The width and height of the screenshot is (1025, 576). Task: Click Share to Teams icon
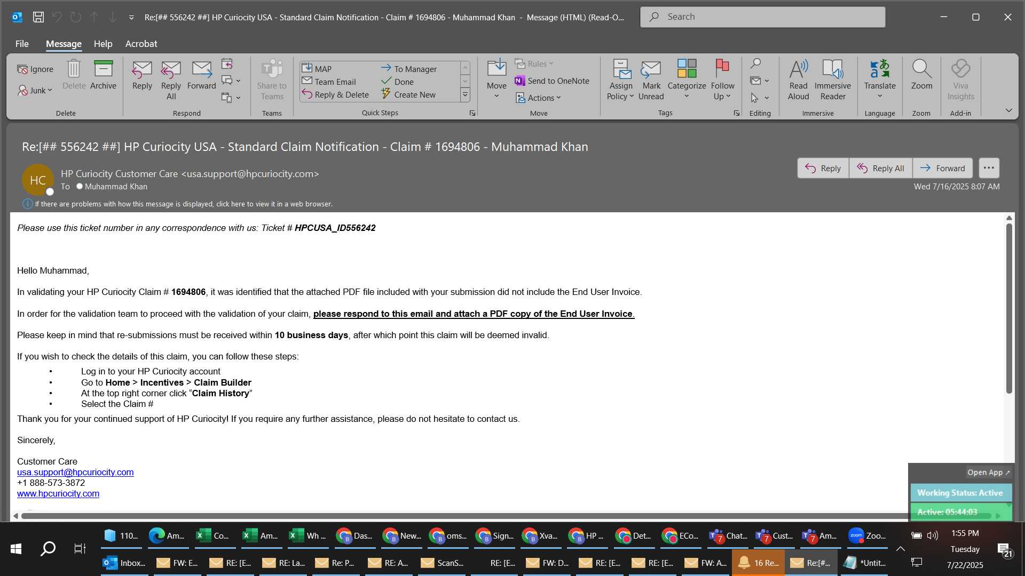[x=272, y=80]
